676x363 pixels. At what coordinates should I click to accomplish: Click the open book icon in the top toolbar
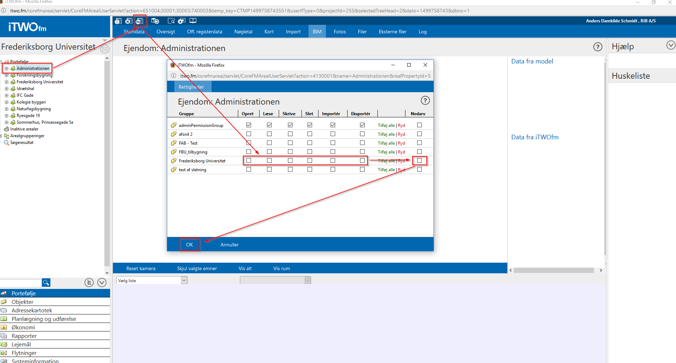click(193, 21)
